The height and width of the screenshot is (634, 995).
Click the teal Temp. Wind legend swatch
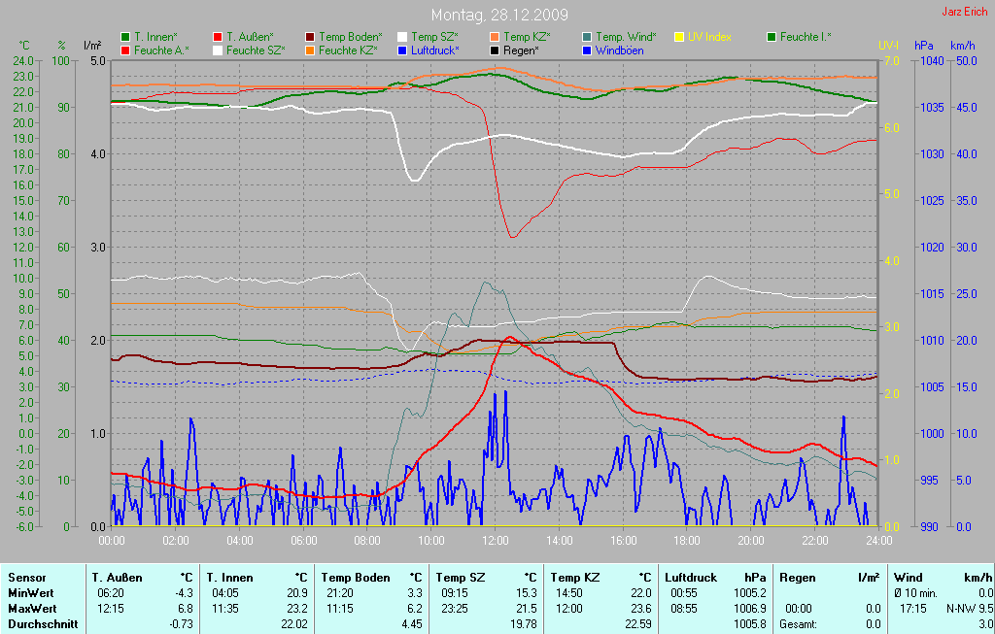click(x=587, y=37)
